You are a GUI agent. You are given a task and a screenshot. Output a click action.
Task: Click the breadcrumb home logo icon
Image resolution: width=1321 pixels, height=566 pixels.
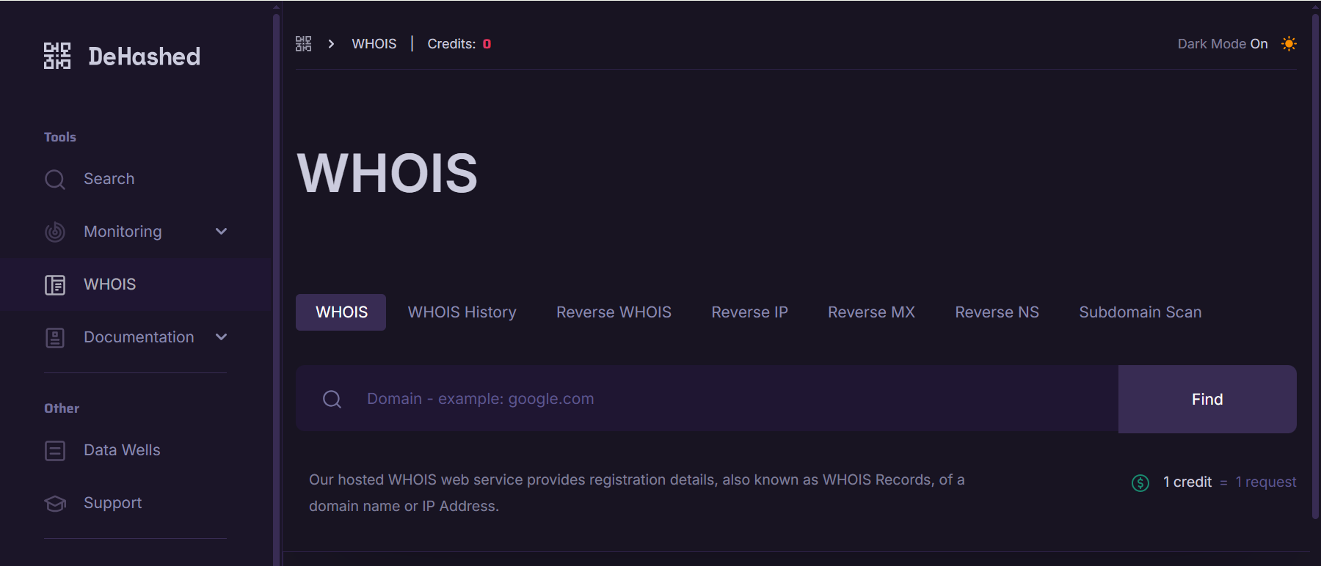coord(303,44)
